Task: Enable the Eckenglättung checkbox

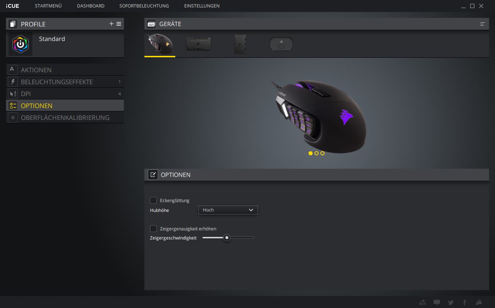Action: pos(153,200)
